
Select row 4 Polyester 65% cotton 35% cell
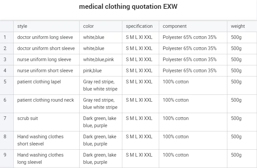(x=193, y=71)
